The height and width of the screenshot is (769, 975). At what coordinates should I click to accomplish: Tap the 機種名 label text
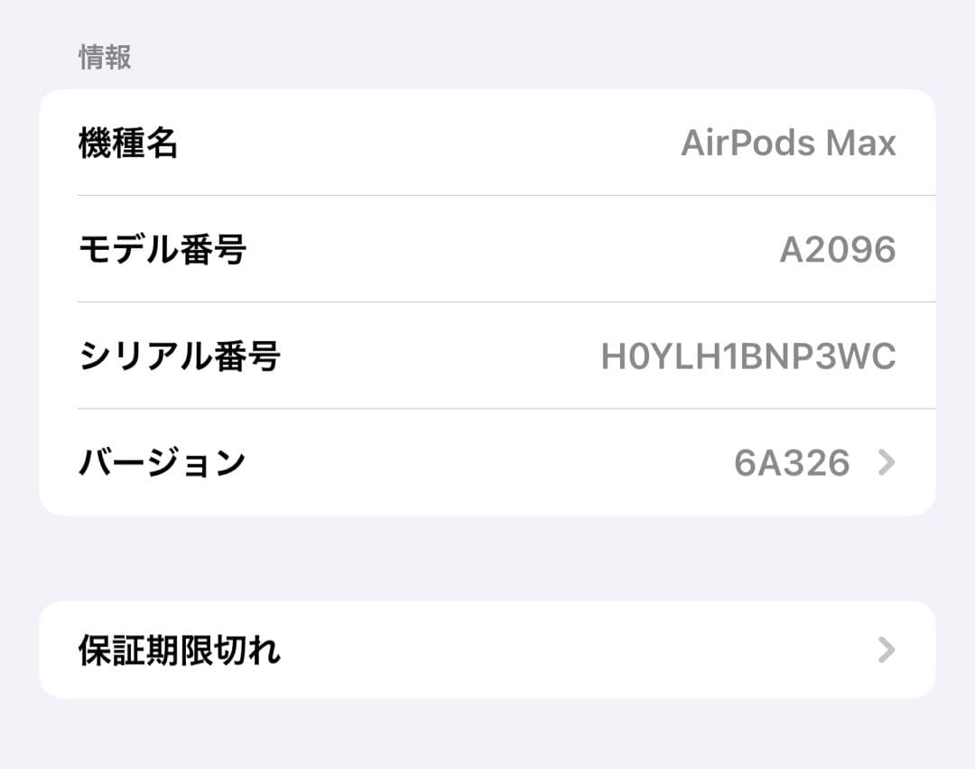pos(129,143)
